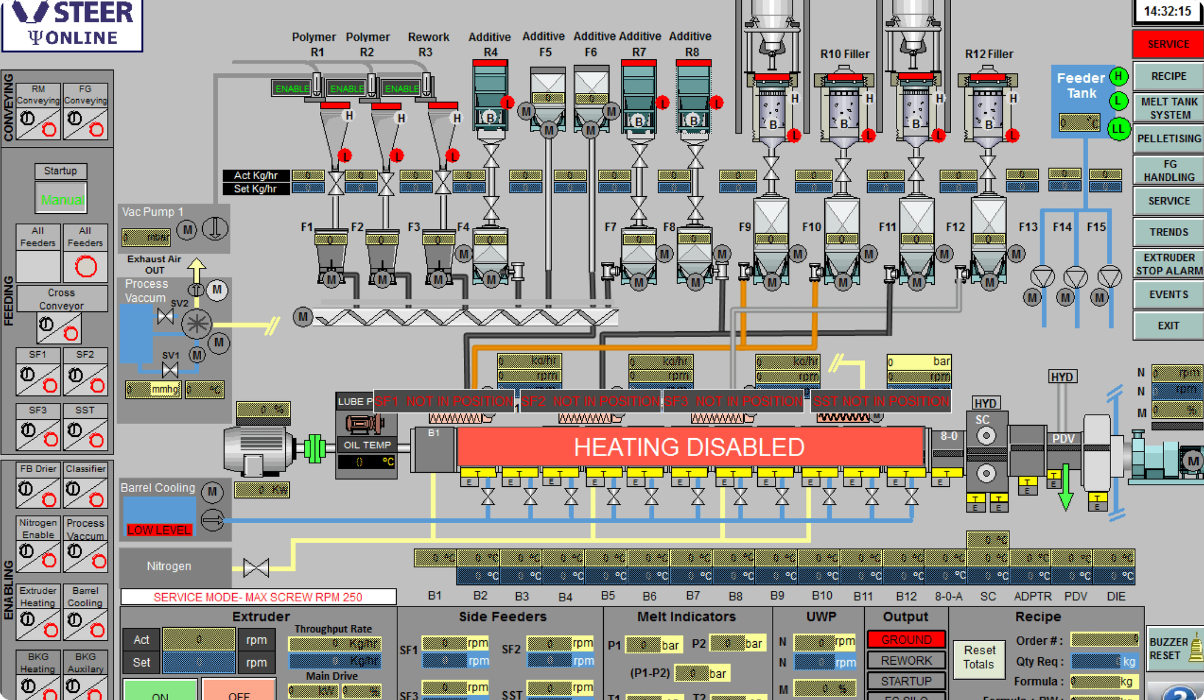Enable Extruder Heating in left panel
This screenshot has height=700, width=1204.
(38, 622)
